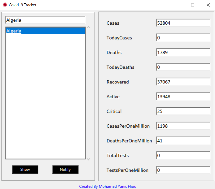Click the list scrollbar up arrow
This screenshot has width=215, height=189.
(x=88, y=27)
